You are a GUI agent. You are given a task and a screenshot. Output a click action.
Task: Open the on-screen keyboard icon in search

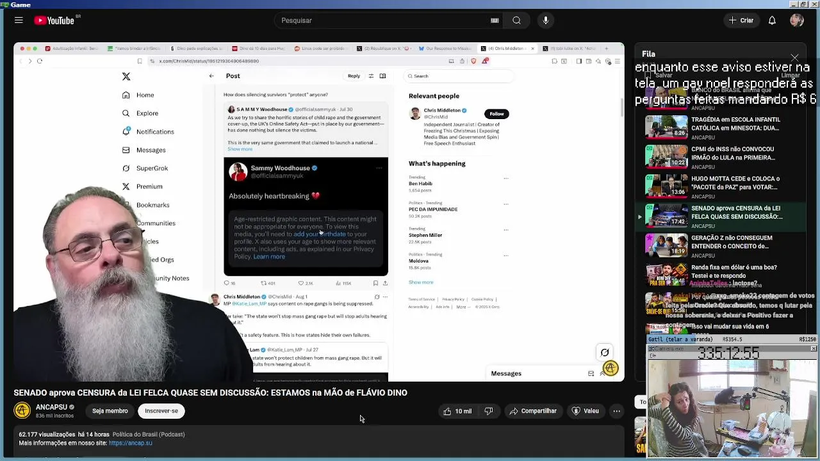click(x=495, y=20)
